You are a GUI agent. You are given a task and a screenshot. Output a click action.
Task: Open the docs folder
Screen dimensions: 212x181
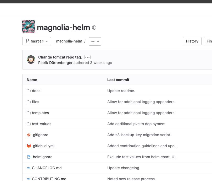pyautogui.click(x=36, y=91)
